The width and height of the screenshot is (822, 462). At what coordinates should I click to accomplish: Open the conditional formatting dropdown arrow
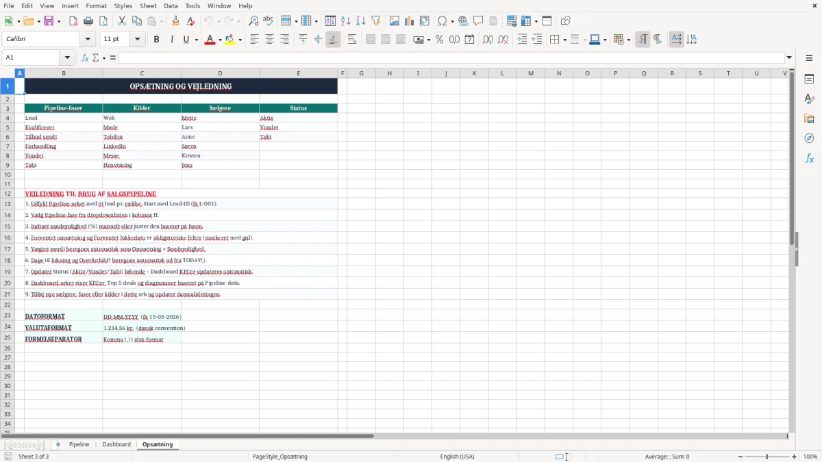(x=628, y=40)
